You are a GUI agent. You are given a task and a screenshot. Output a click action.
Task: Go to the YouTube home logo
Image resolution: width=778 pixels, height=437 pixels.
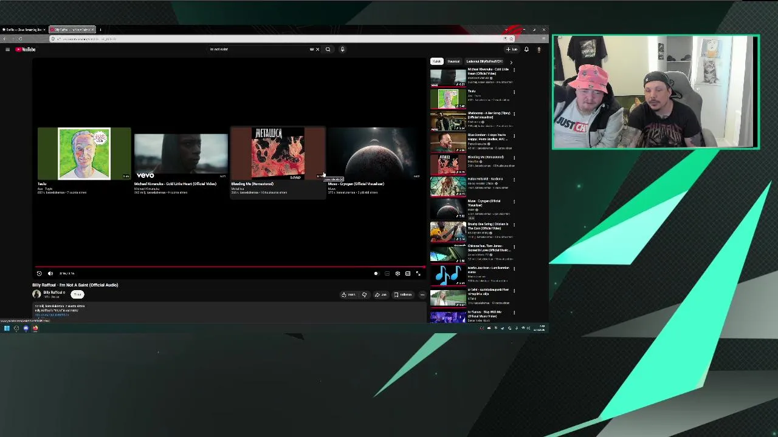tap(26, 49)
